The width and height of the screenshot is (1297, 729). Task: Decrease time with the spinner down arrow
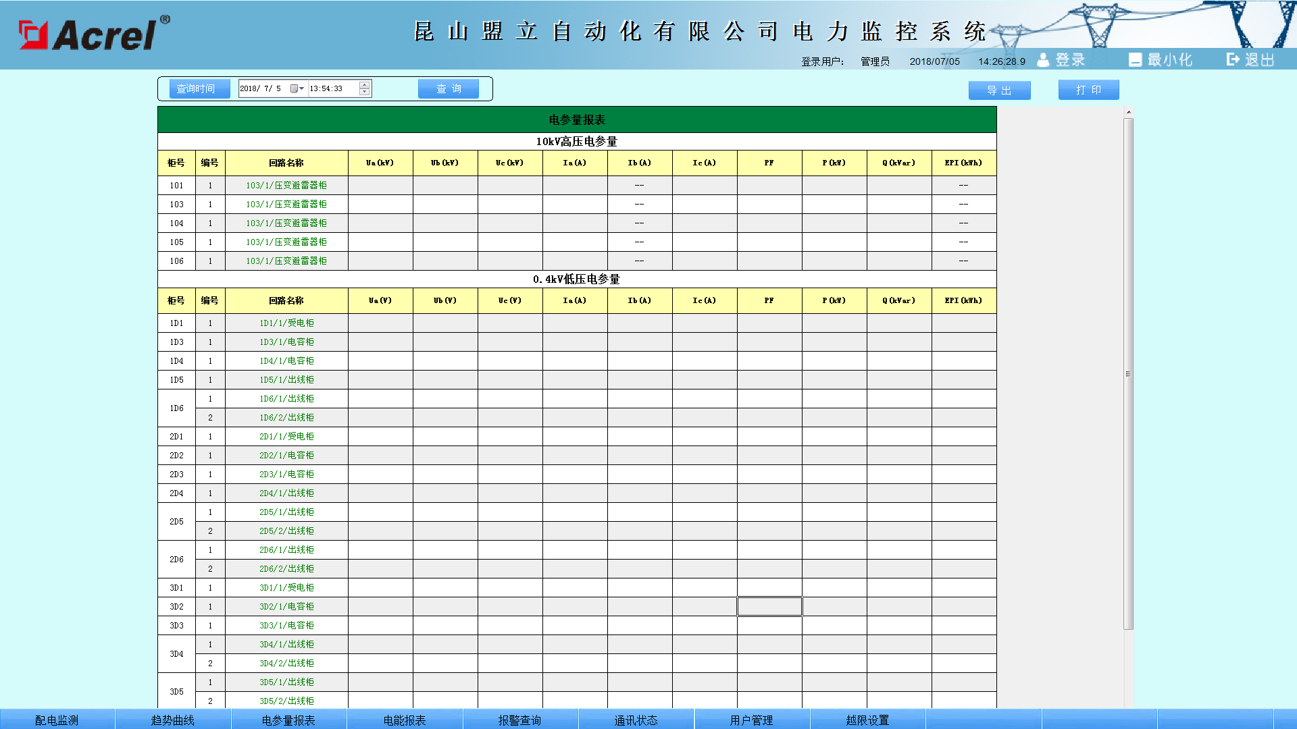365,92
